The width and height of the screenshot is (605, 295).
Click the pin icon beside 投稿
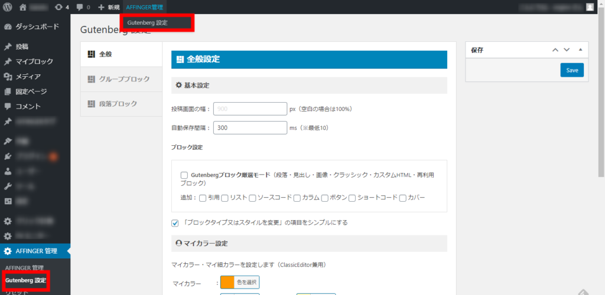[8, 47]
